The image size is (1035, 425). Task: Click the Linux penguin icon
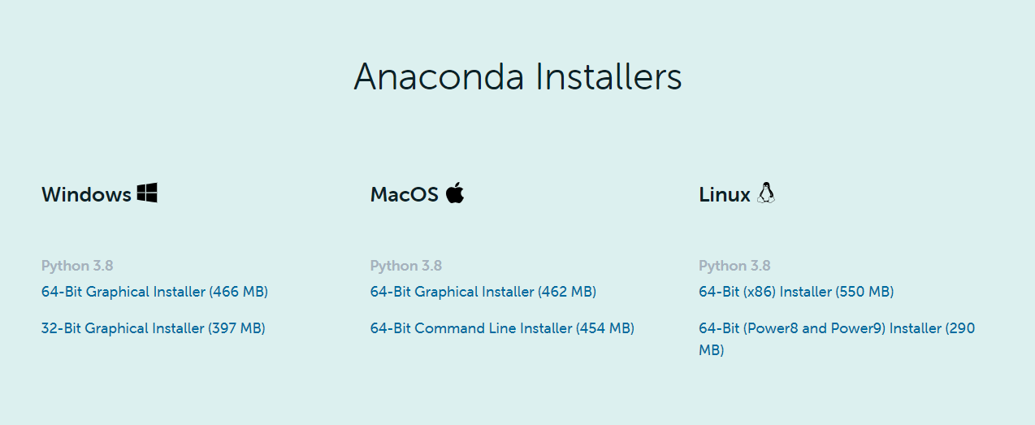766,193
